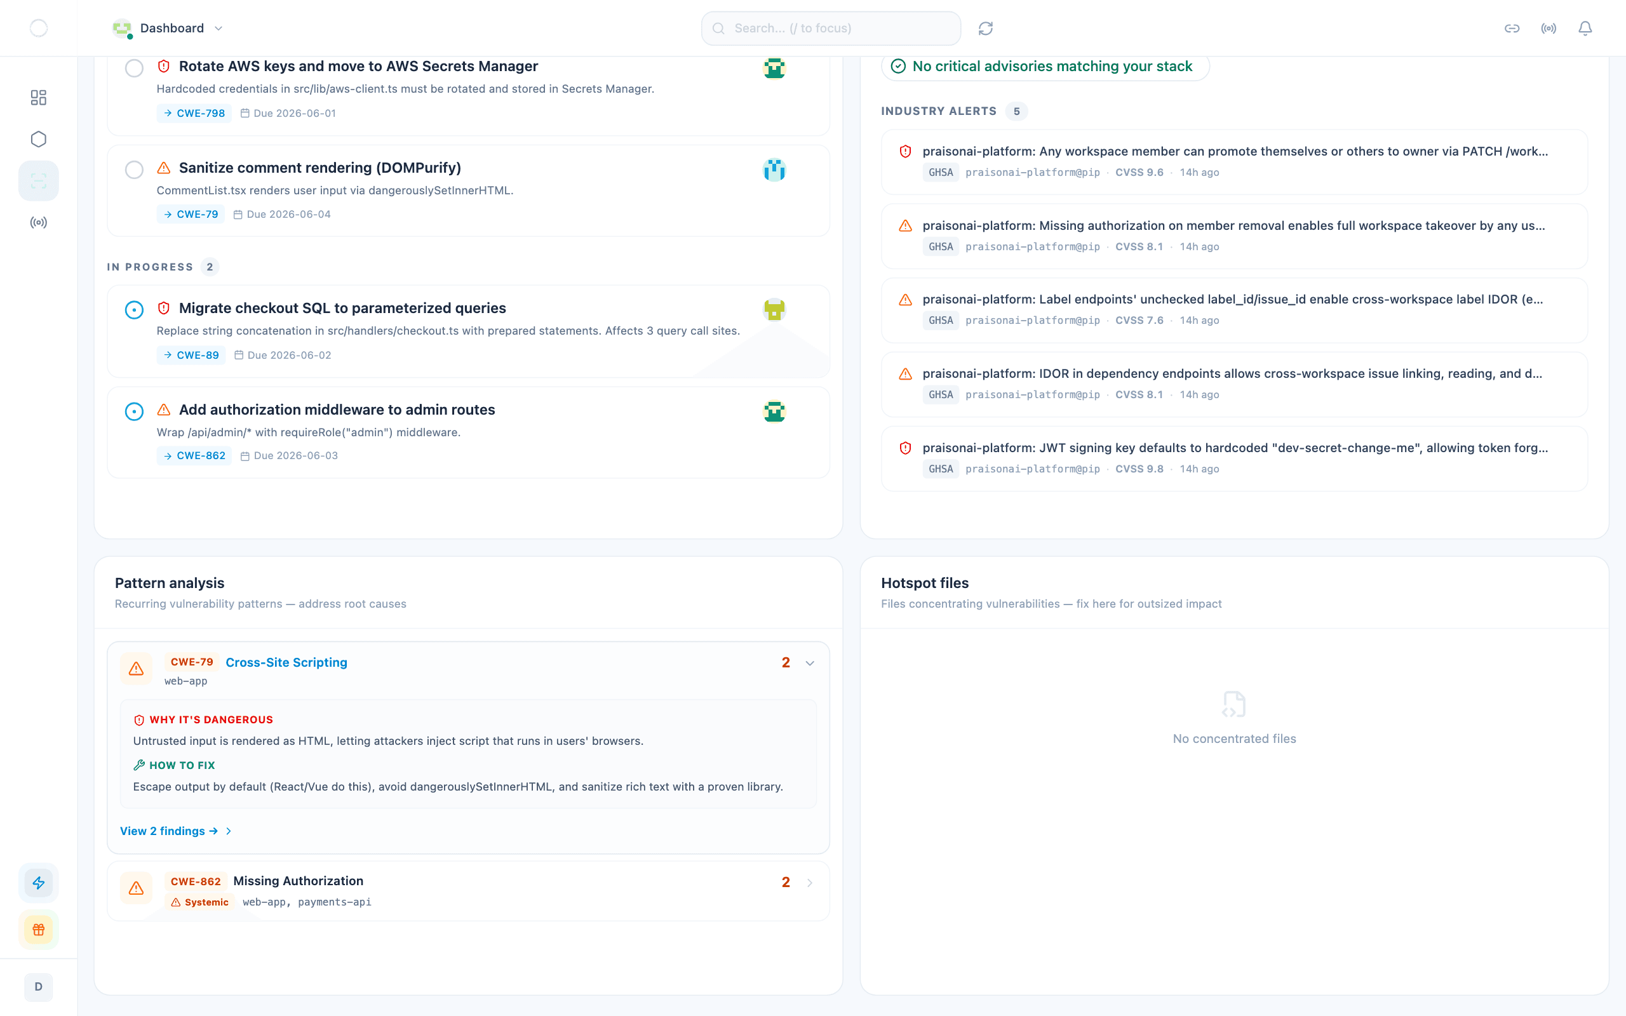Click No critical advisories matching your stack

pos(1045,66)
